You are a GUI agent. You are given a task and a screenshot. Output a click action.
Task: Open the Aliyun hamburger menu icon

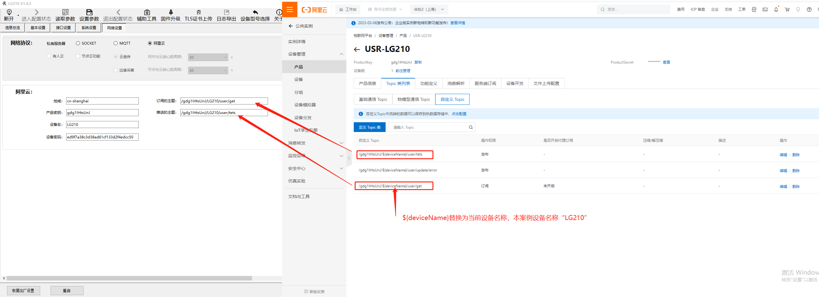290,9
